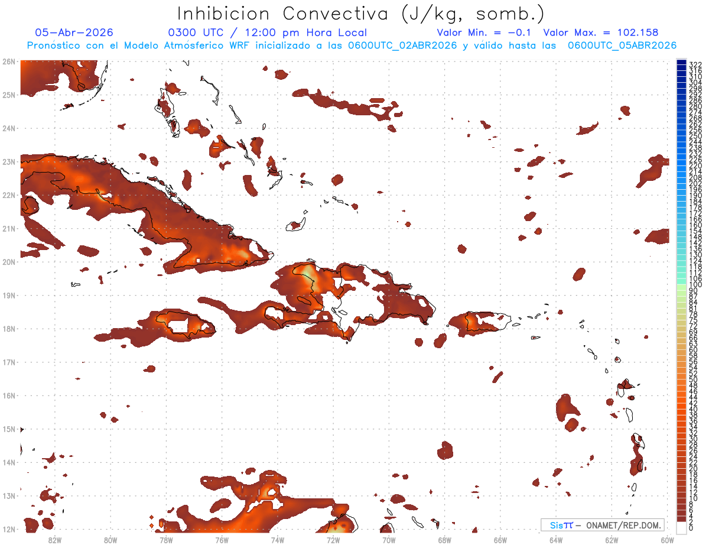
Task: Click the orange 46 colorbar swatch
Action: [681, 391]
